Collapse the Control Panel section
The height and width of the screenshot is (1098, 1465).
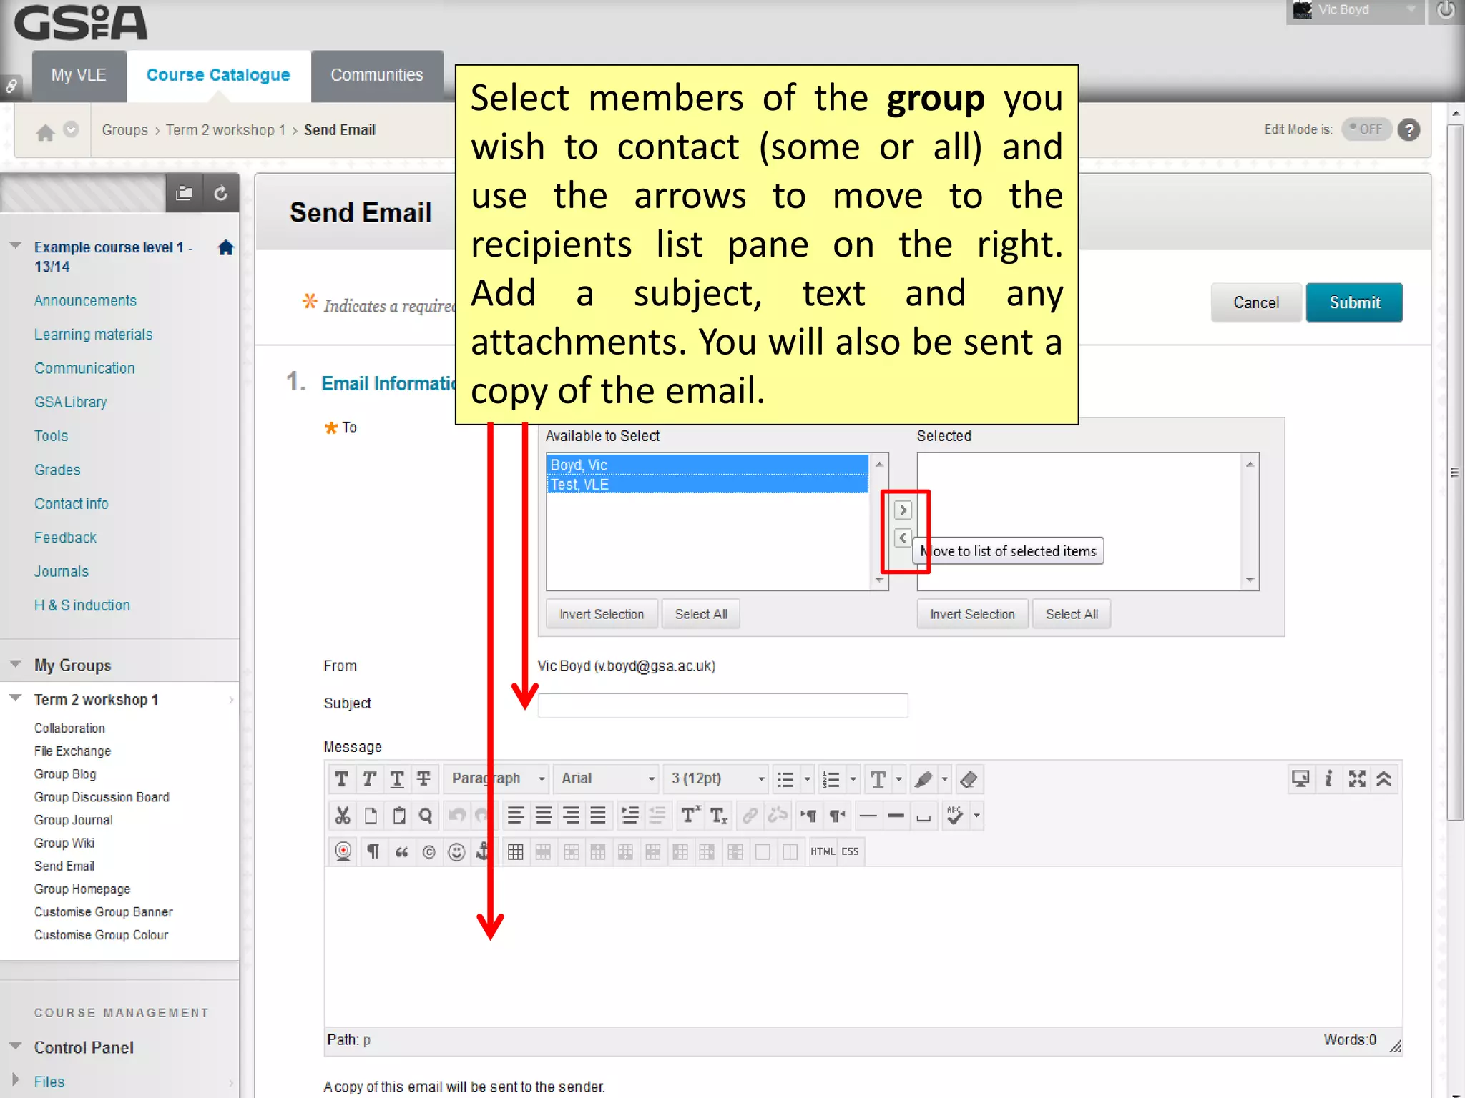point(15,1046)
